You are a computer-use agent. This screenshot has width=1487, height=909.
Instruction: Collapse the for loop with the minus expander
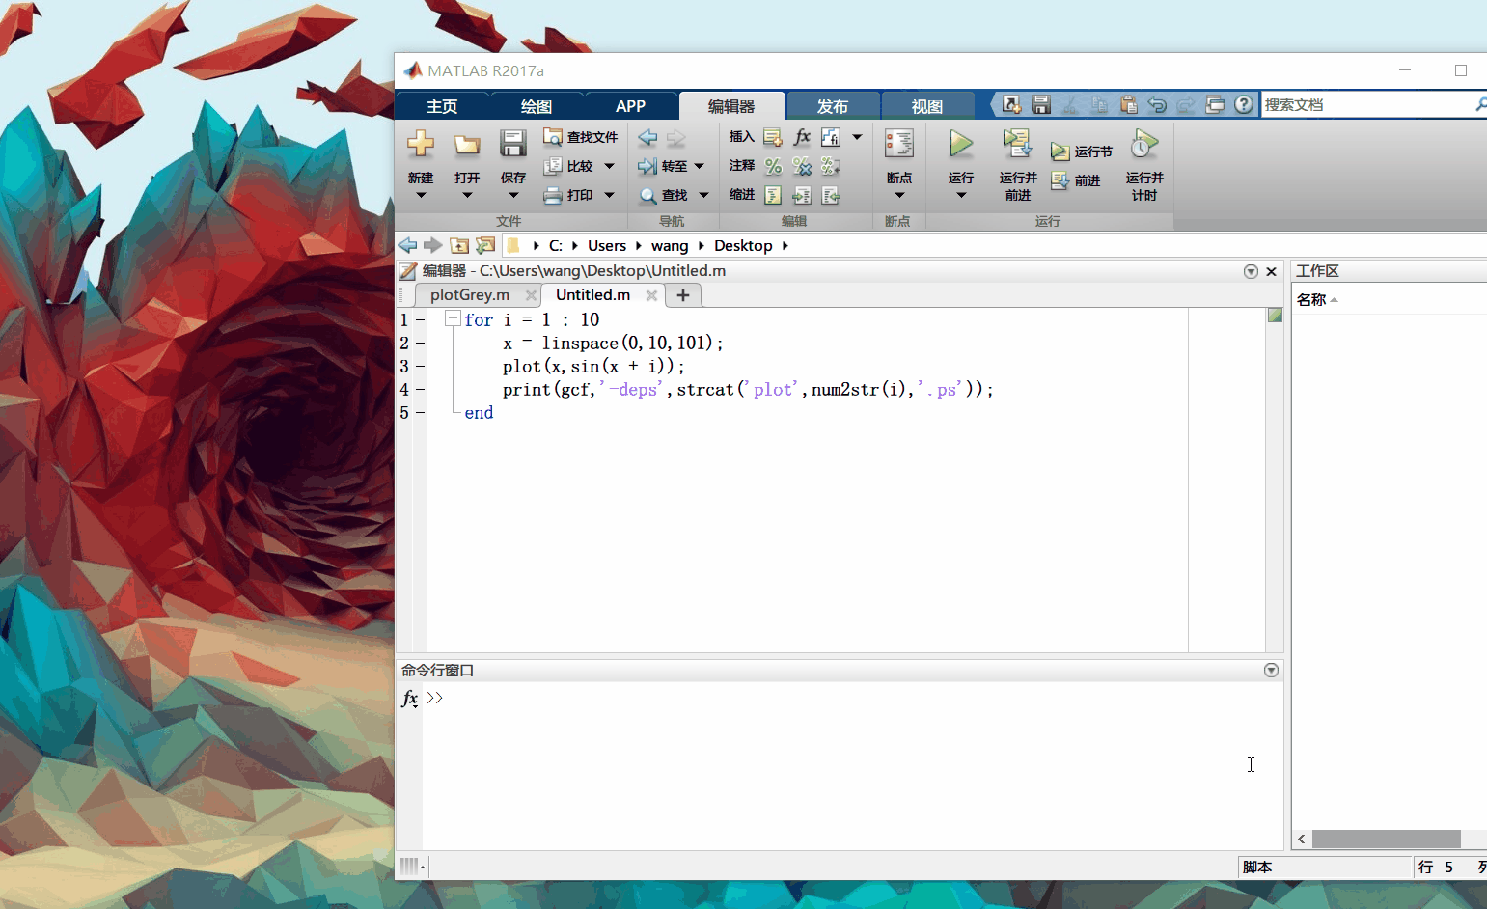[452, 317]
